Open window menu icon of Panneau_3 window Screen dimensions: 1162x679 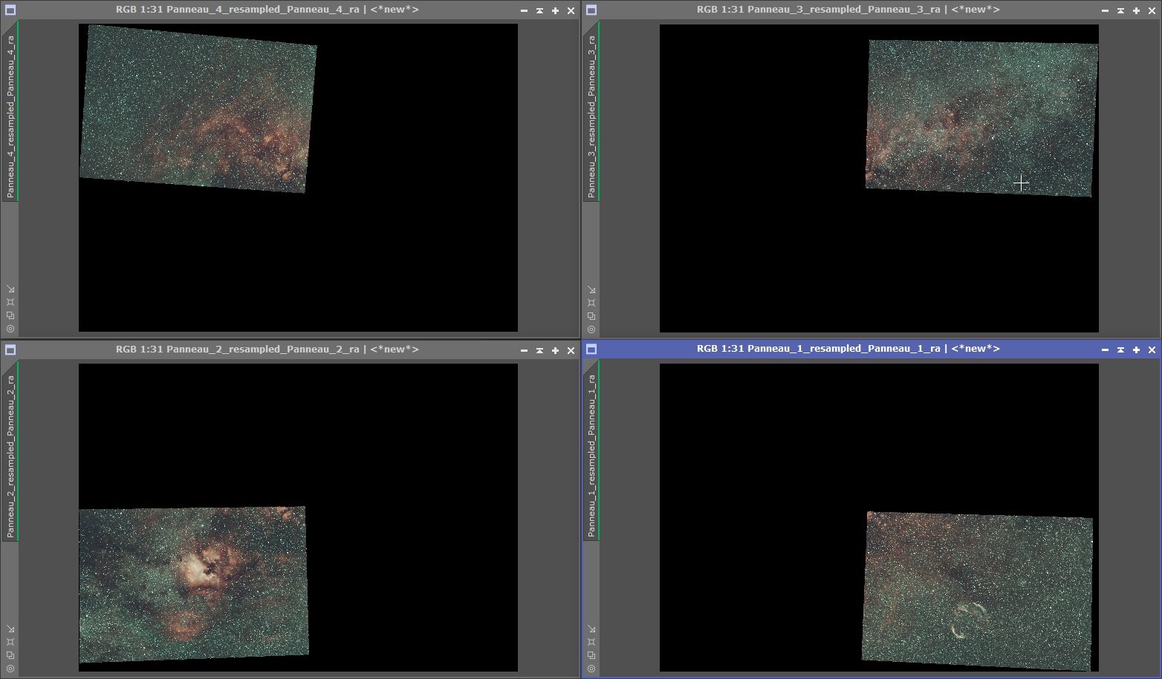(x=591, y=10)
